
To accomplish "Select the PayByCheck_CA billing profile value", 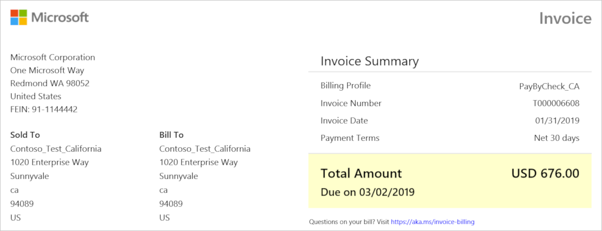I will [x=549, y=86].
